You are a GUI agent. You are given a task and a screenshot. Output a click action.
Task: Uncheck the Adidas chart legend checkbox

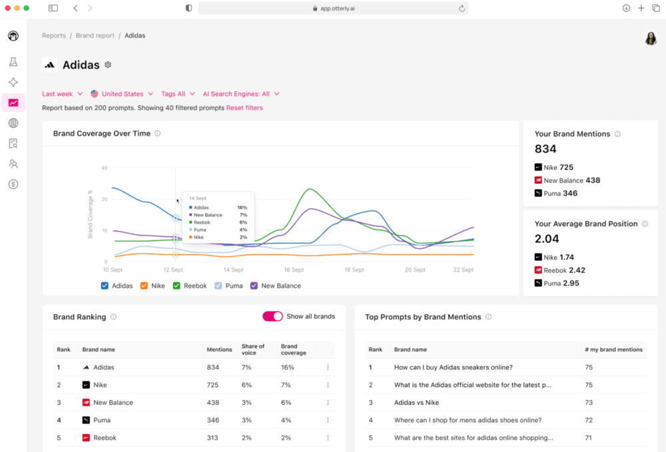105,286
